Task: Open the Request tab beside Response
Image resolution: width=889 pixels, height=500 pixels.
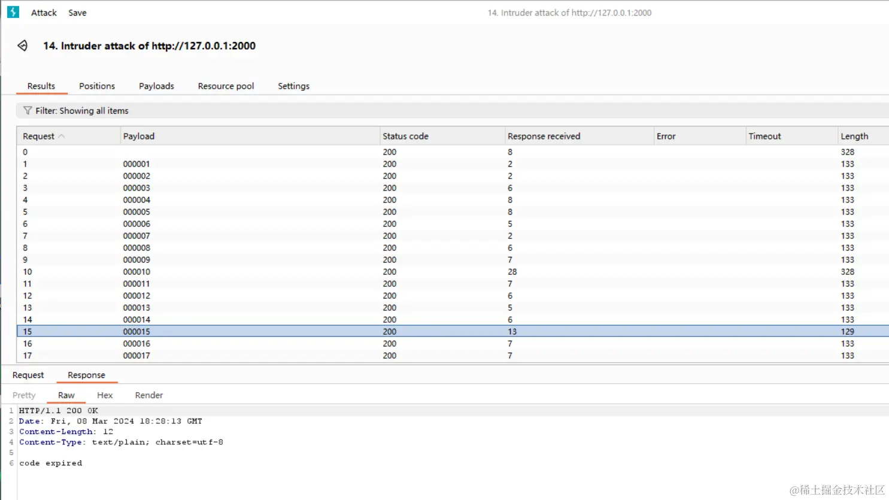Action: click(x=28, y=375)
